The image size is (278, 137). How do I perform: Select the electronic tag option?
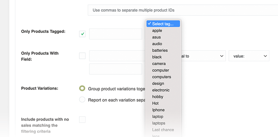point(161,90)
